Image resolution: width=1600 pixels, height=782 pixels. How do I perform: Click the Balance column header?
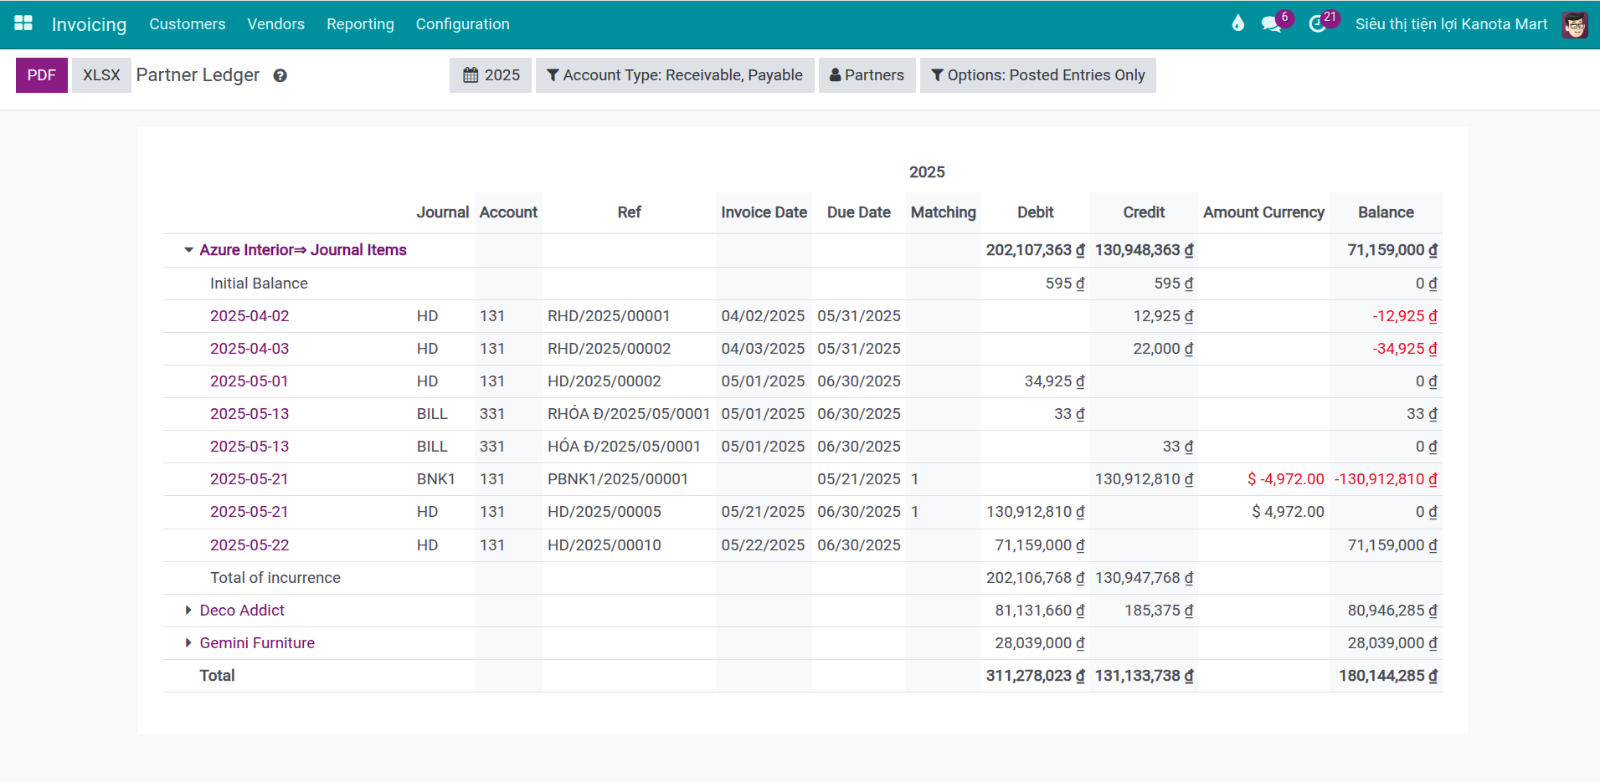pyautogui.click(x=1386, y=212)
